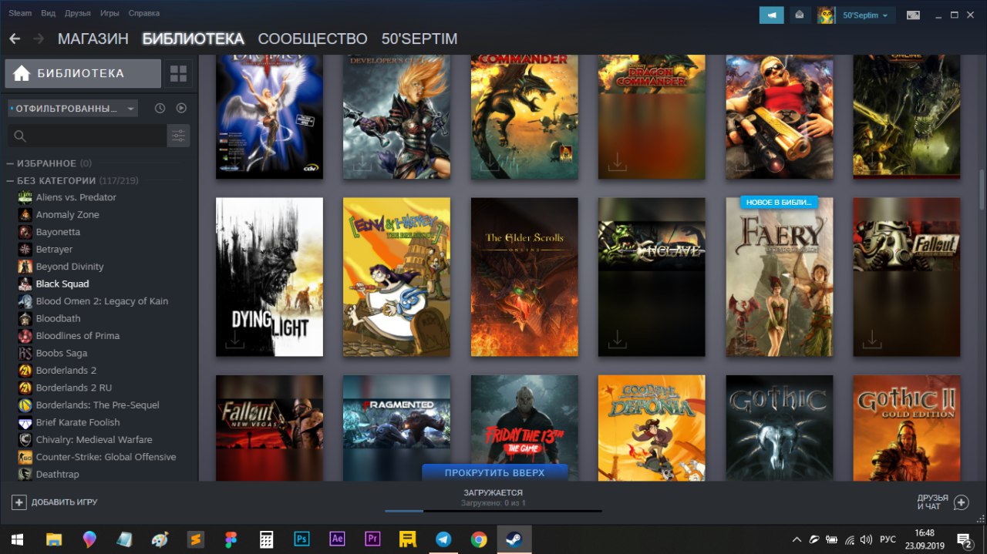The width and height of the screenshot is (987, 554).
Task: Click the ready-to-play filter icon
Action: pos(181,109)
